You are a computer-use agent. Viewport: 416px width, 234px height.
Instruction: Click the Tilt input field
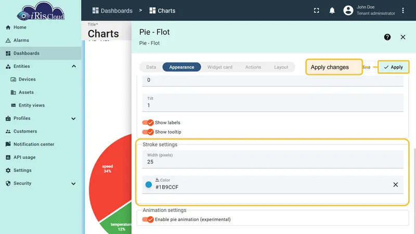pyautogui.click(x=272, y=102)
